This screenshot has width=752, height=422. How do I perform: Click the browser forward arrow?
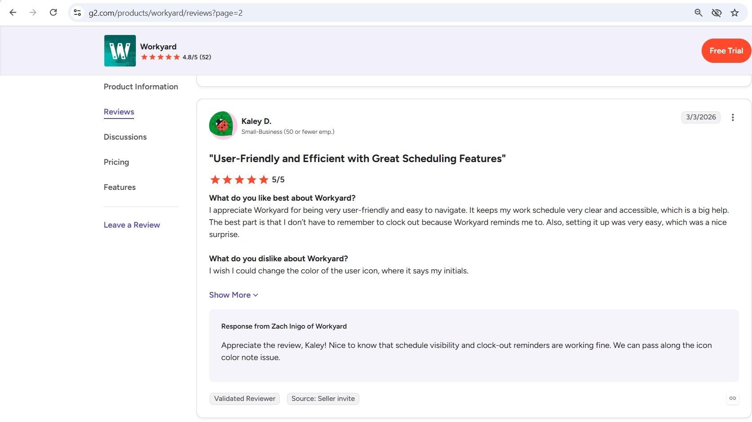pos(33,13)
